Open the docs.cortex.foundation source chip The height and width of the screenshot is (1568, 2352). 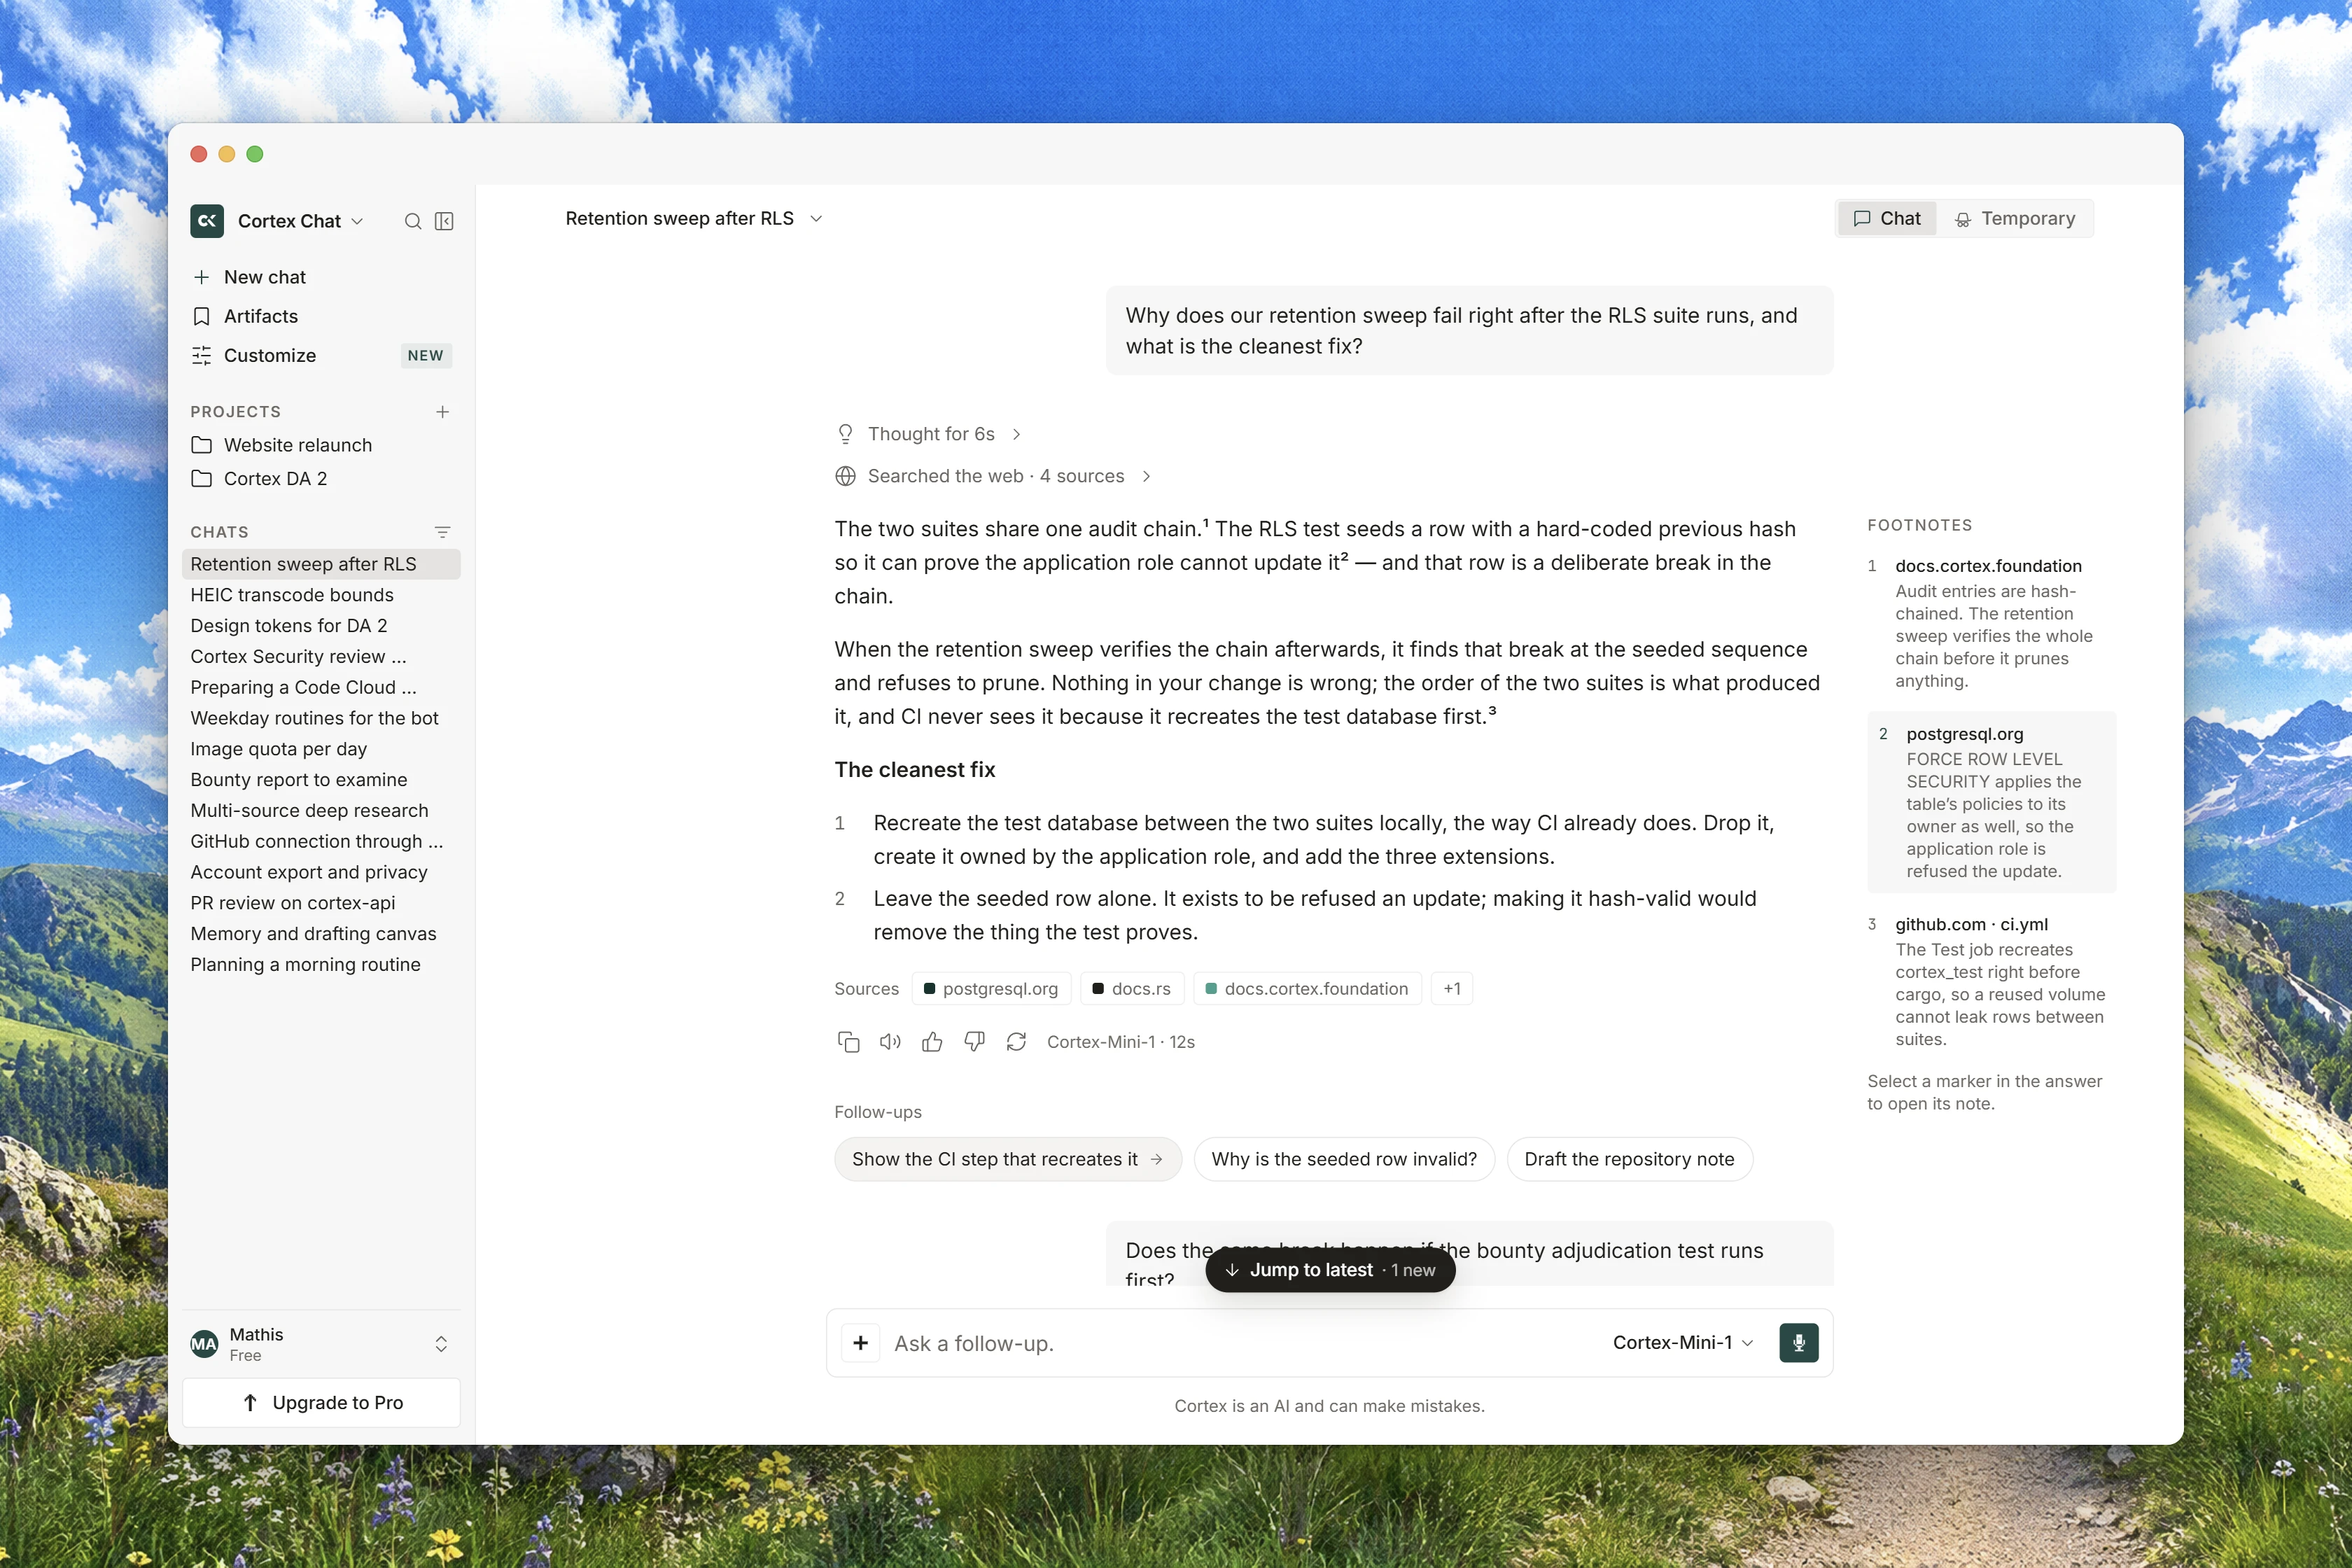tap(1307, 989)
